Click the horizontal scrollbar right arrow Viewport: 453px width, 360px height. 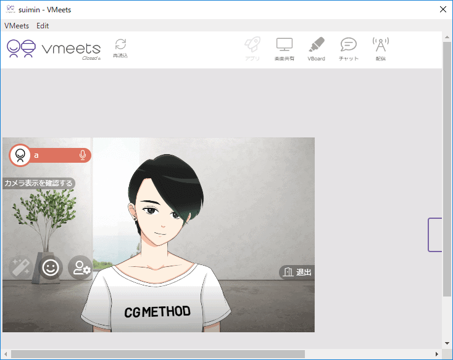pyautogui.click(x=437, y=354)
